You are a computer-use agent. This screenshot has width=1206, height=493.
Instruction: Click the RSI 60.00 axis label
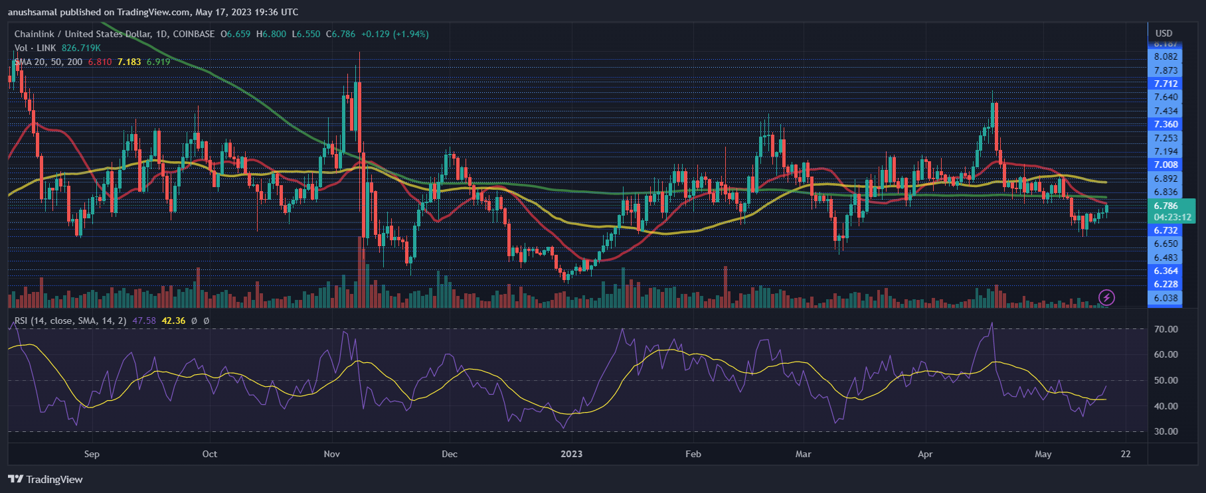(x=1166, y=354)
